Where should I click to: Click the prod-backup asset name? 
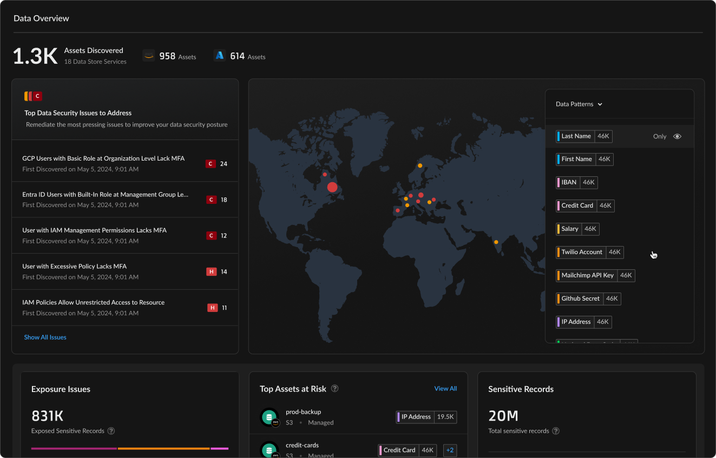pyautogui.click(x=303, y=412)
